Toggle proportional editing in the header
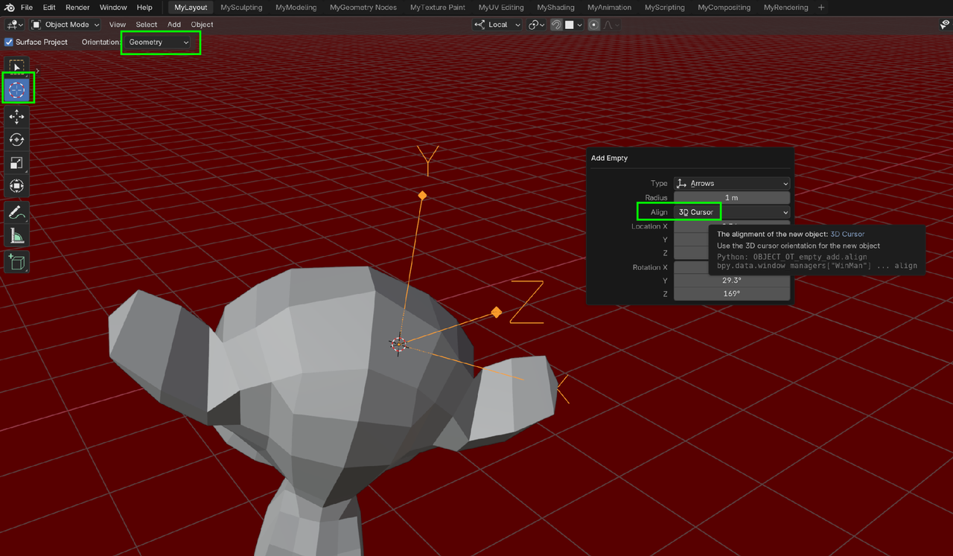The width and height of the screenshot is (953, 556). click(x=593, y=25)
